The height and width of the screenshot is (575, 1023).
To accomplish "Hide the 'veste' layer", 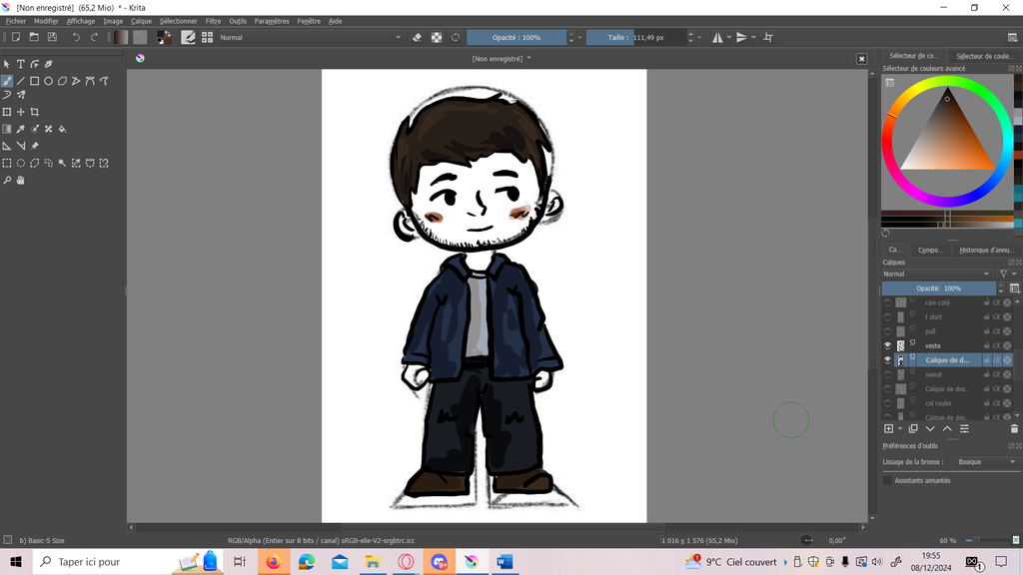I will tap(887, 345).
